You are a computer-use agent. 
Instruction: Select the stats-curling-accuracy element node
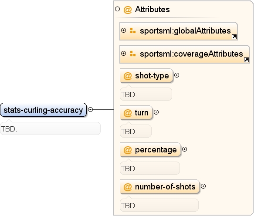(x=44, y=110)
